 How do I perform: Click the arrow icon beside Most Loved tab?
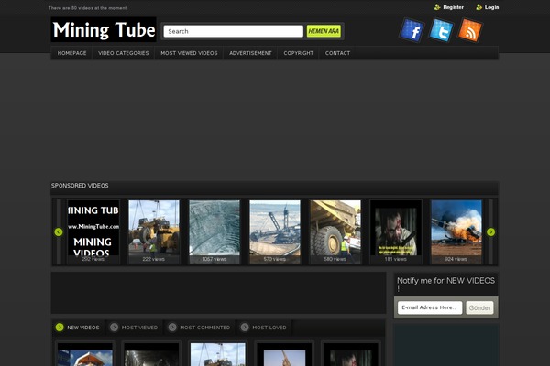245,328
